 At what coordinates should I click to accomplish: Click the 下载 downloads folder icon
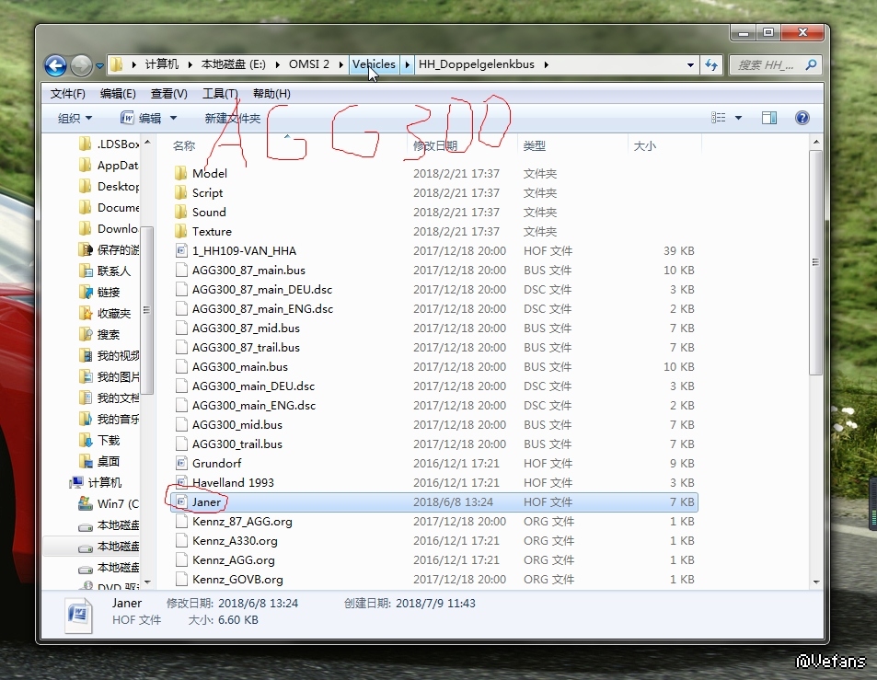point(86,440)
